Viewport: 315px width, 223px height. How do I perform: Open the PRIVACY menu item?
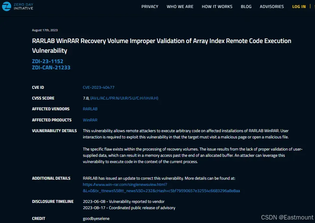click(150, 7)
